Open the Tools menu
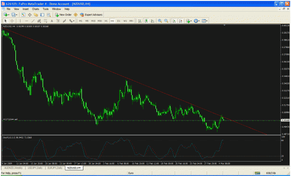291x176 pixels. tap(46, 9)
